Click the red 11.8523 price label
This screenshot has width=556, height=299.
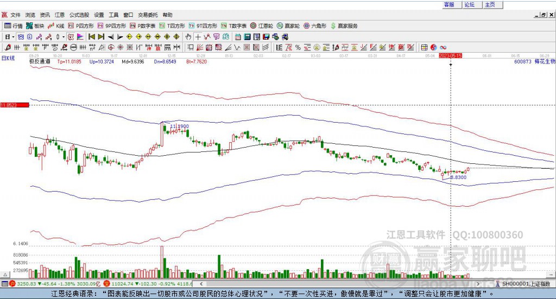[15, 105]
